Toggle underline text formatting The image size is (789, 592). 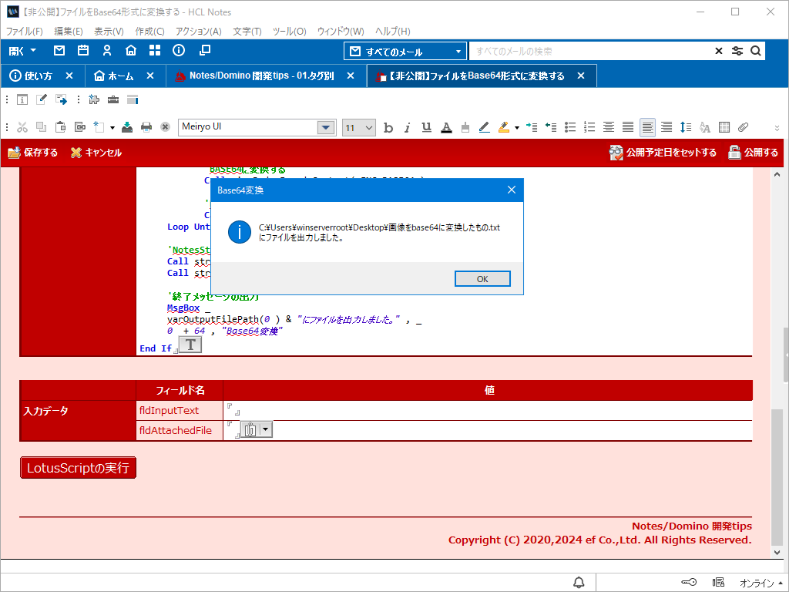[426, 128]
